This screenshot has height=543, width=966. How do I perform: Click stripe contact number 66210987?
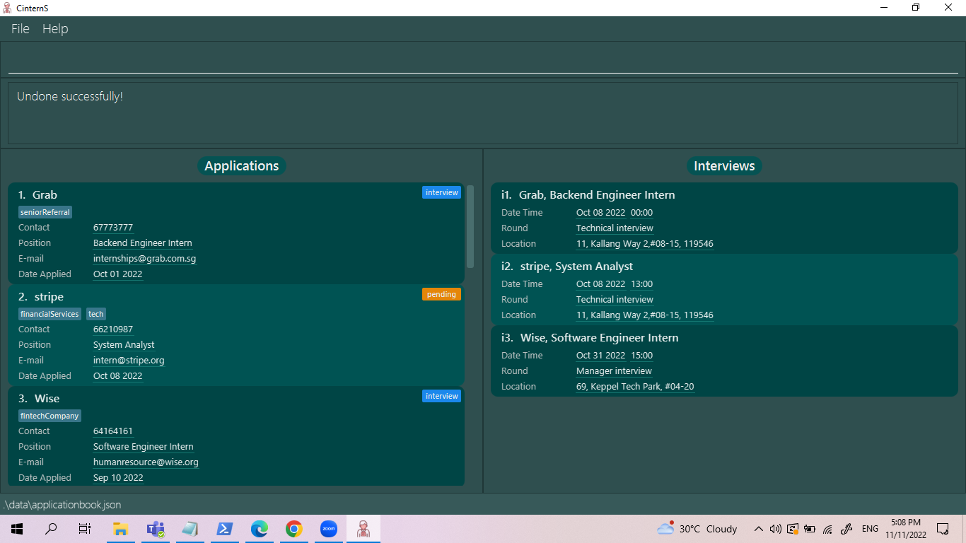point(113,329)
